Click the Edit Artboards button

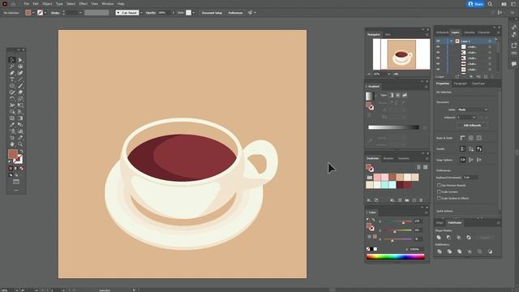click(x=472, y=126)
